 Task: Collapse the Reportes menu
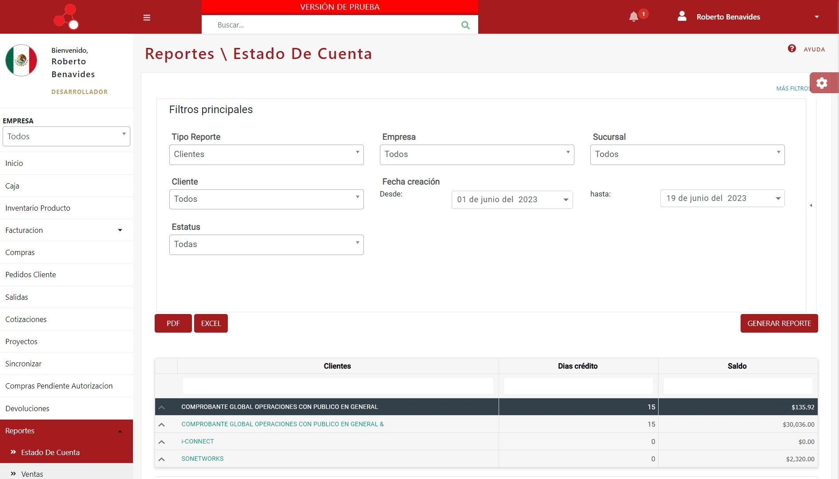coord(66,431)
